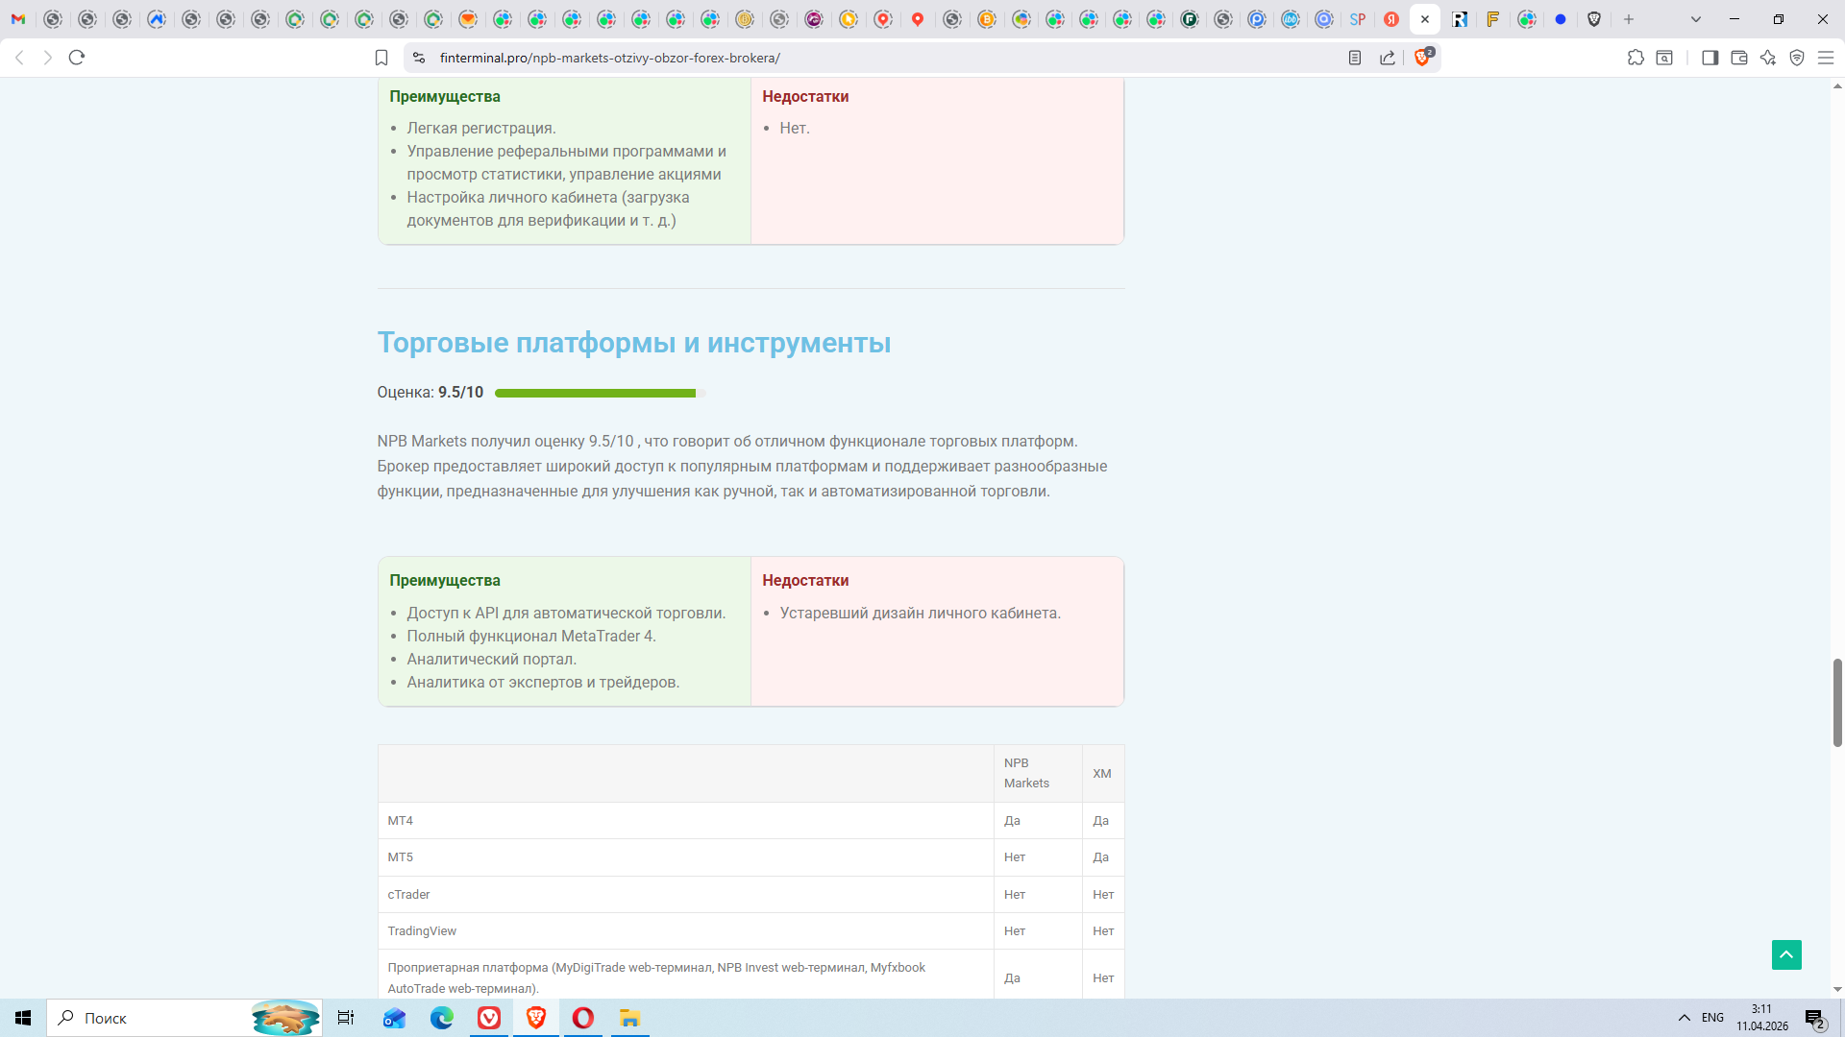1845x1037 pixels.
Task: Click the Brave VPN icon
Action: pyautogui.click(x=1797, y=58)
